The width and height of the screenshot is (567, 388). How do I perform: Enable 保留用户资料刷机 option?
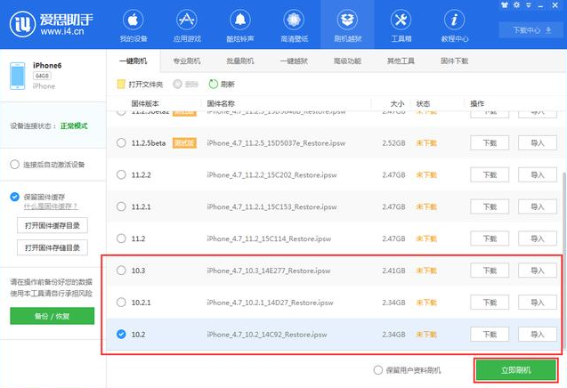(378, 370)
